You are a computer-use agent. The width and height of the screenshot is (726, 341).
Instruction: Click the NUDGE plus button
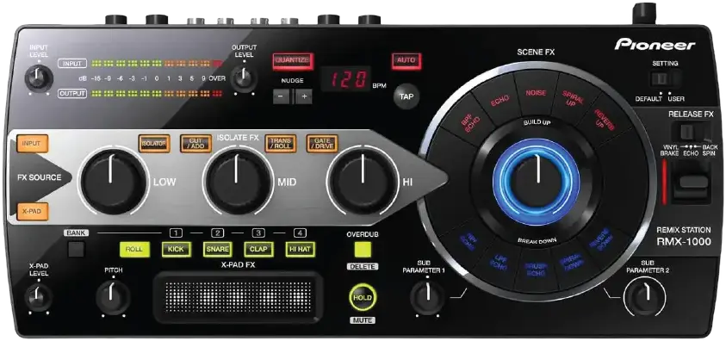(x=304, y=96)
